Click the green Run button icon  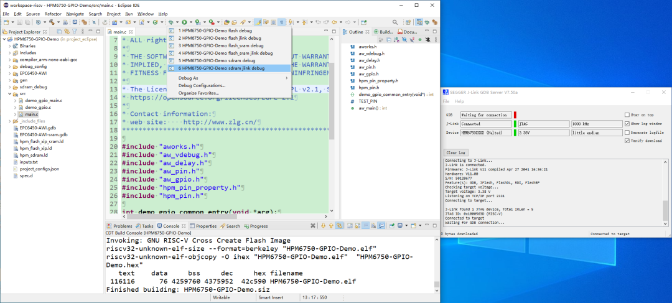point(184,22)
